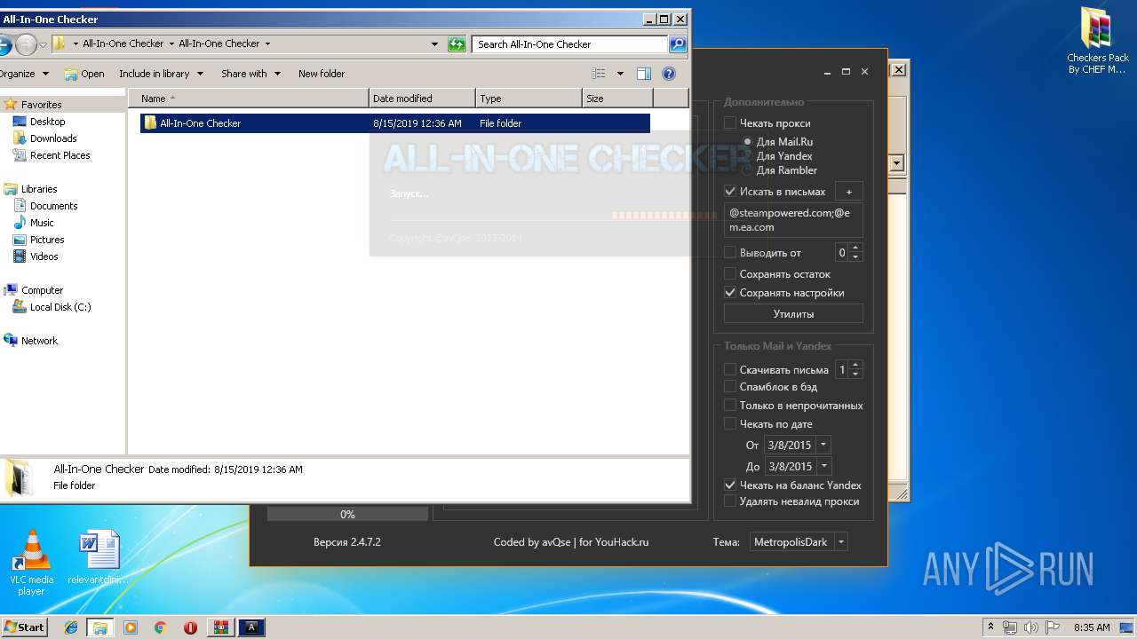Viewport: 1137px width, 639px height.
Task: Toggle the Explorer preview pane icon
Action: click(x=644, y=74)
